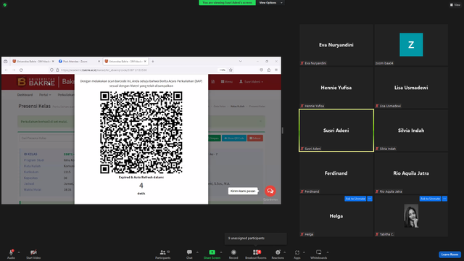The image size is (464, 261).
Task: Open the browser hamburger menu
Action: point(275,70)
